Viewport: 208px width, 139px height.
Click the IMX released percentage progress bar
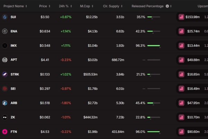[x=154, y=46]
